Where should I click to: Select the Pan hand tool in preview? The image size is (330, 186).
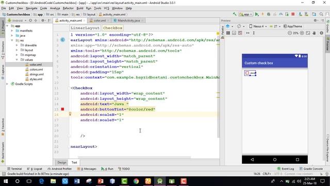coord(314,33)
